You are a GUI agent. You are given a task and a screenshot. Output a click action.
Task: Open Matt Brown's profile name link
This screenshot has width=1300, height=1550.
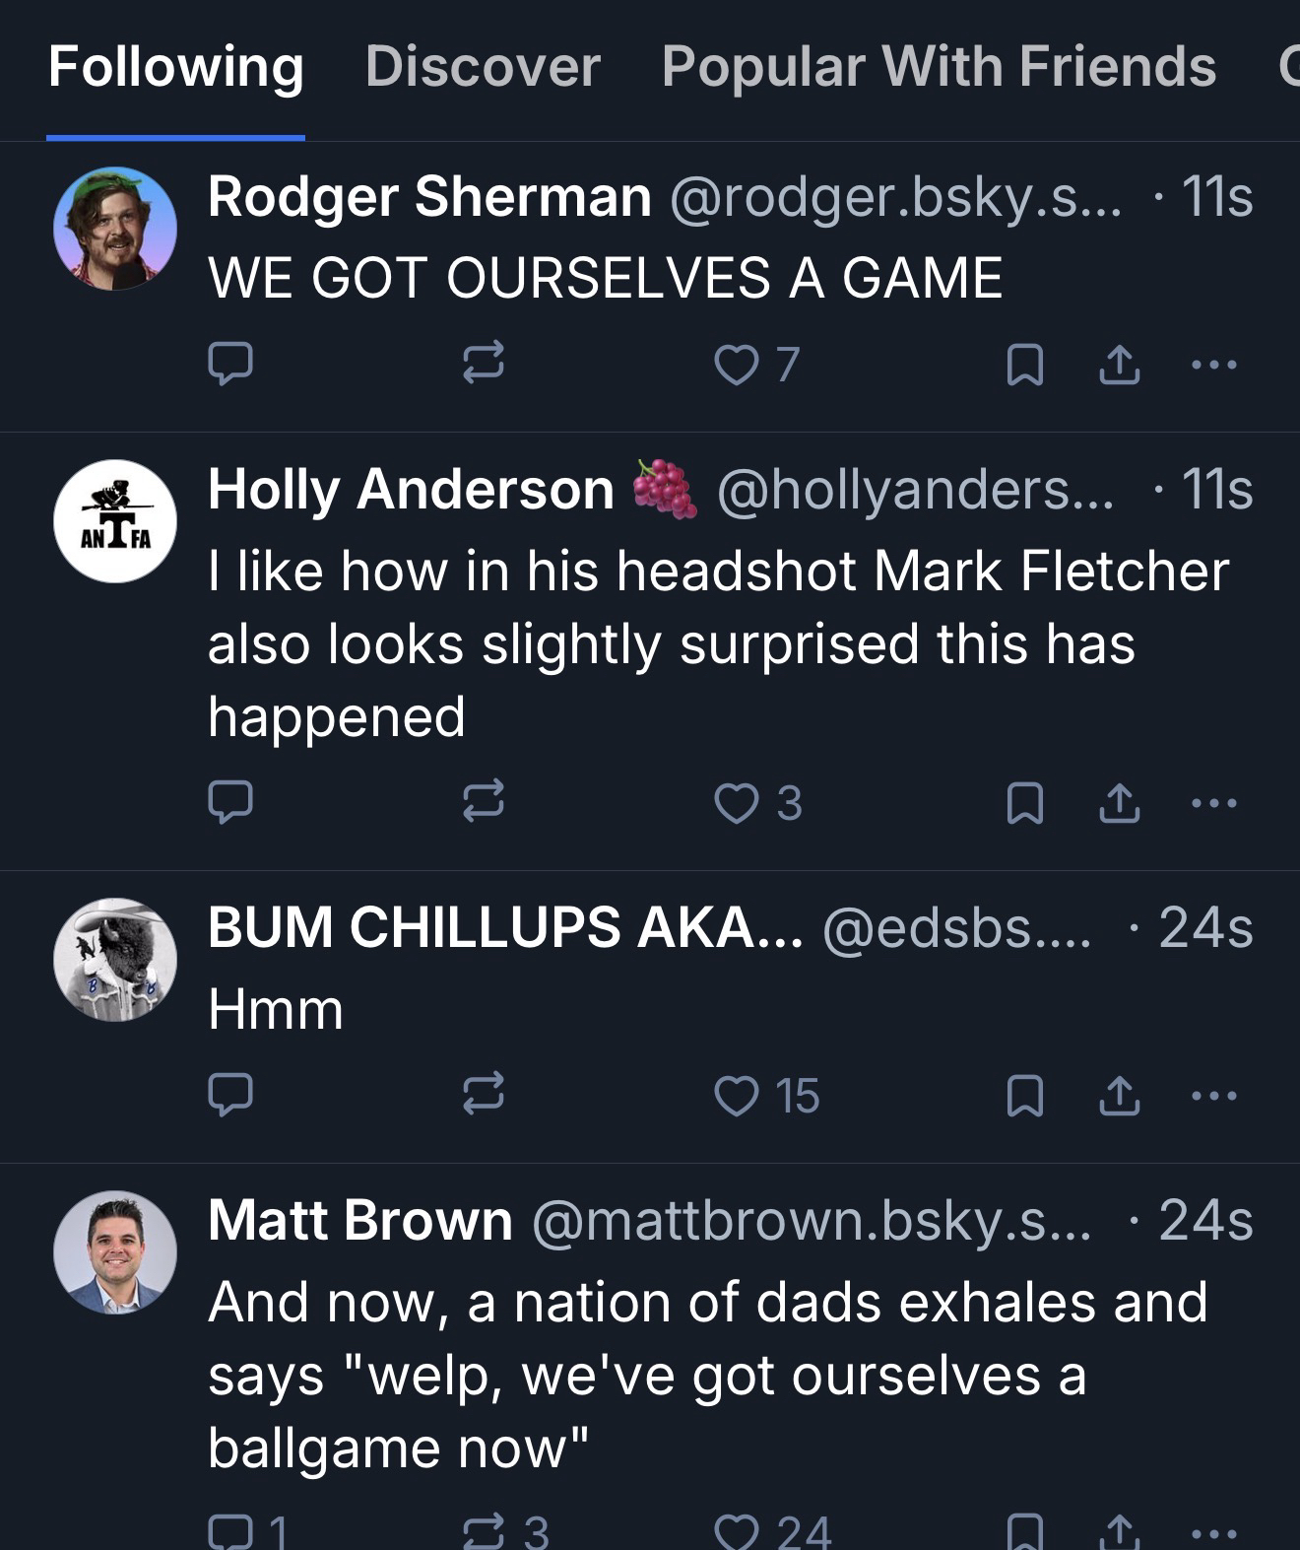[x=360, y=1220]
